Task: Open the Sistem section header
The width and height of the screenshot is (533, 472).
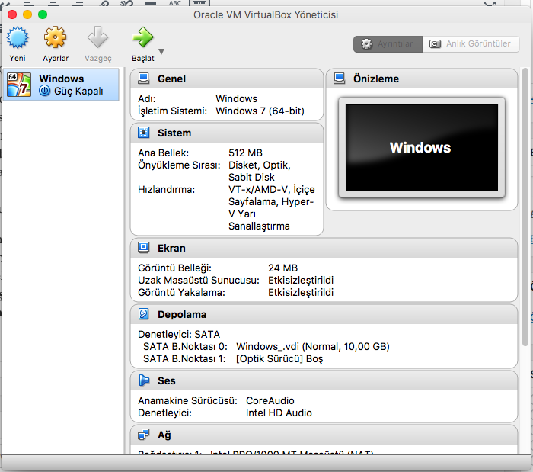Action: pyautogui.click(x=227, y=133)
